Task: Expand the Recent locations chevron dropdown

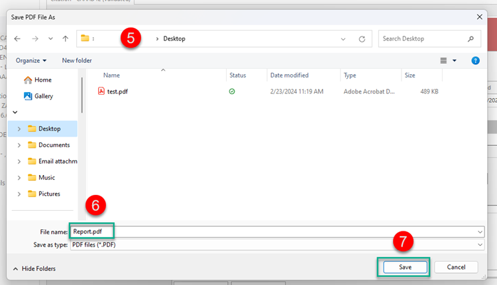Action: pos(50,38)
